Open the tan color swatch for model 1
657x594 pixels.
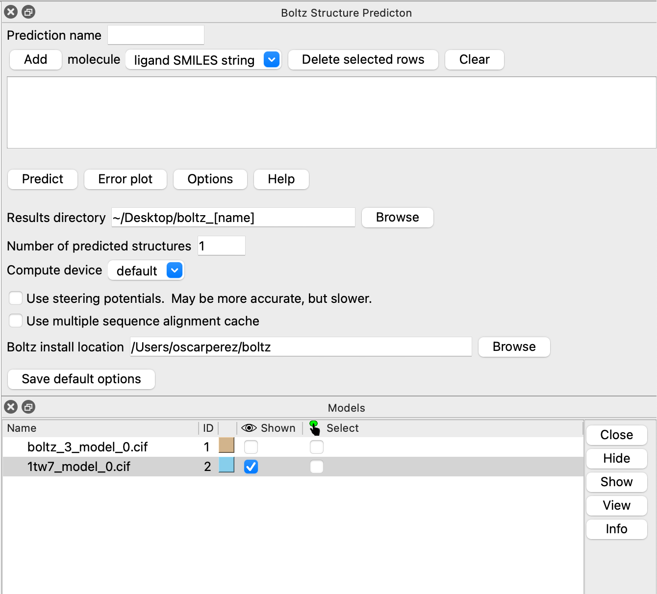[x=227, y=445]
